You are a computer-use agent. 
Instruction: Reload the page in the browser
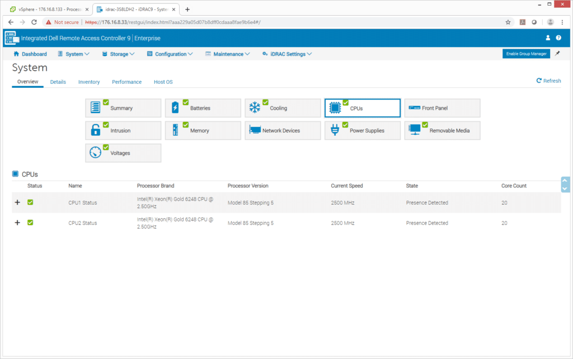(x=34, y=22)
